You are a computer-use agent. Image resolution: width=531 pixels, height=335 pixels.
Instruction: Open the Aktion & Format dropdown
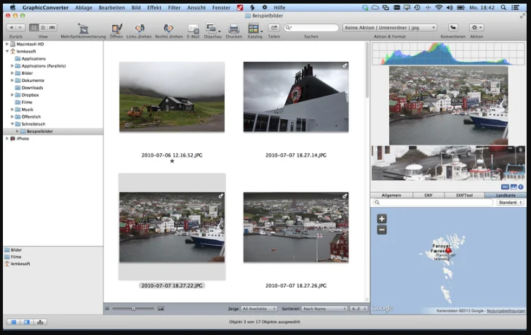coord(390,28)
